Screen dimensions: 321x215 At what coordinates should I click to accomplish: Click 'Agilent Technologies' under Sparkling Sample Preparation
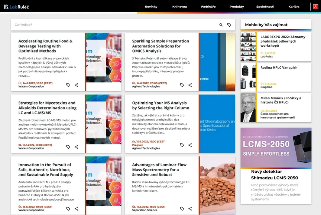(x=146, y=87)
